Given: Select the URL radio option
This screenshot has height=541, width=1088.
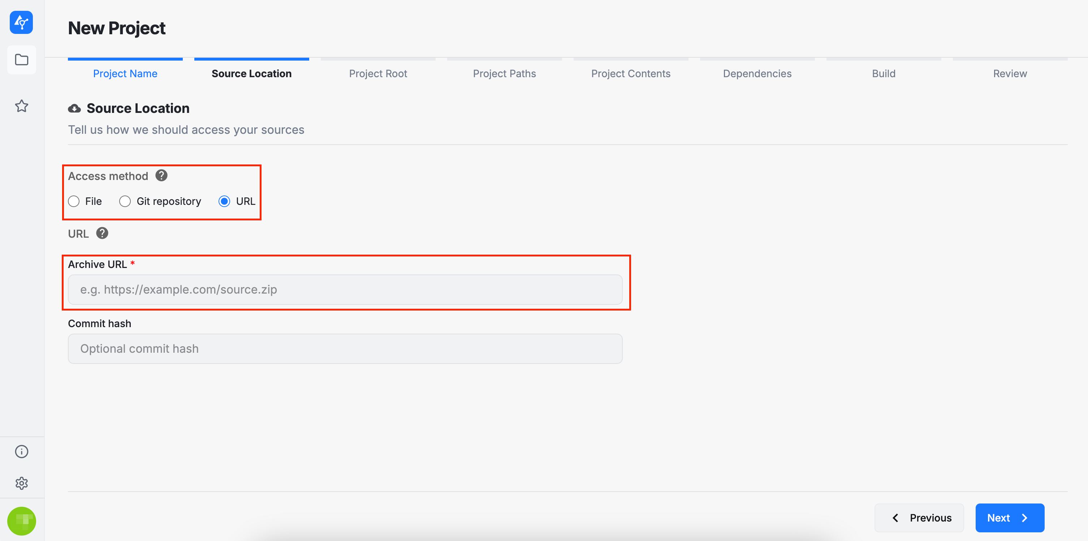Looking at the screenshot, I should [224, 201].
